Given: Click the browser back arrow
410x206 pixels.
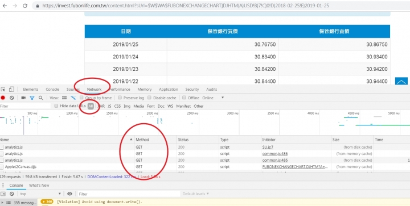Looking at the screenshot, I should [x=5, y=6].
